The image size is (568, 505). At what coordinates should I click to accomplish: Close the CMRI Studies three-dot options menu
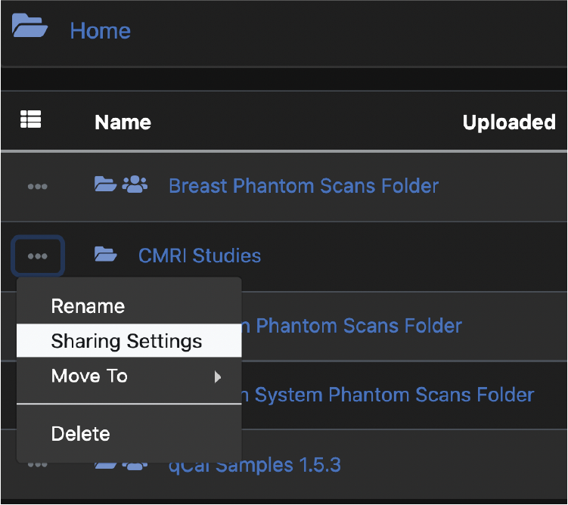coord(37,256)
